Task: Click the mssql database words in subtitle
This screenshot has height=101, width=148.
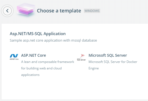Action: coord(84,40)
